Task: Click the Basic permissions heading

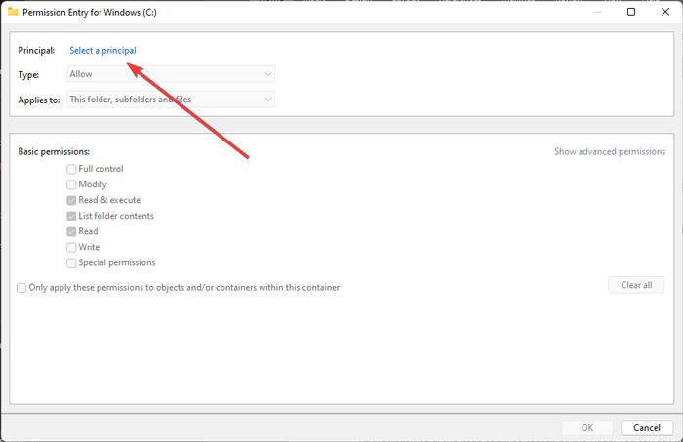Action: coord(54,151)
